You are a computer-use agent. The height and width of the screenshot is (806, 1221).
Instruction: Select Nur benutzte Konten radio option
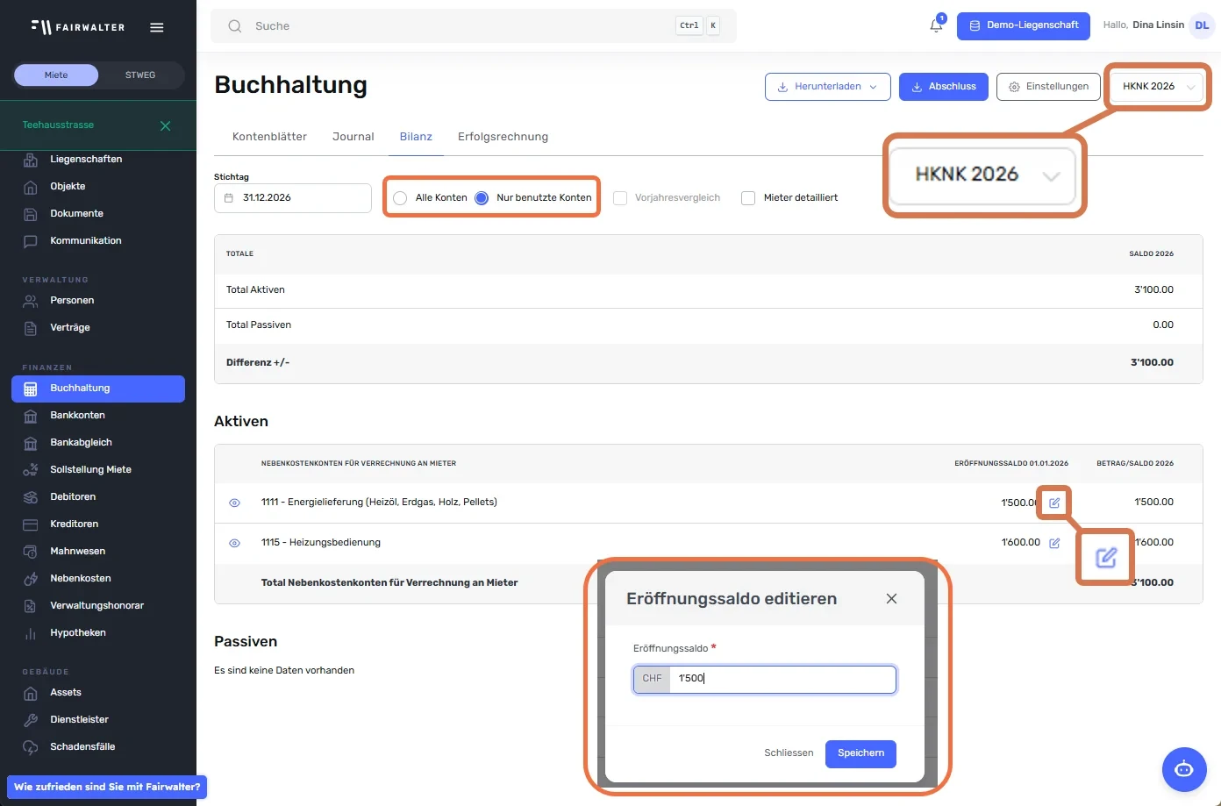482,198
